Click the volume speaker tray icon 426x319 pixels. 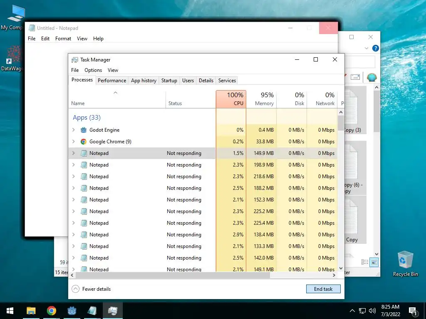click(x=372, y=311)
